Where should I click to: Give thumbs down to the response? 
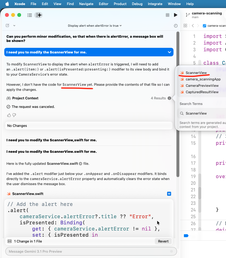click(x=14, y=115)
